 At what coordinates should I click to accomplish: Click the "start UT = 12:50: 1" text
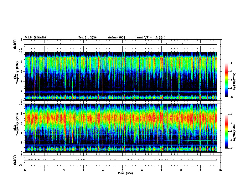151,37
